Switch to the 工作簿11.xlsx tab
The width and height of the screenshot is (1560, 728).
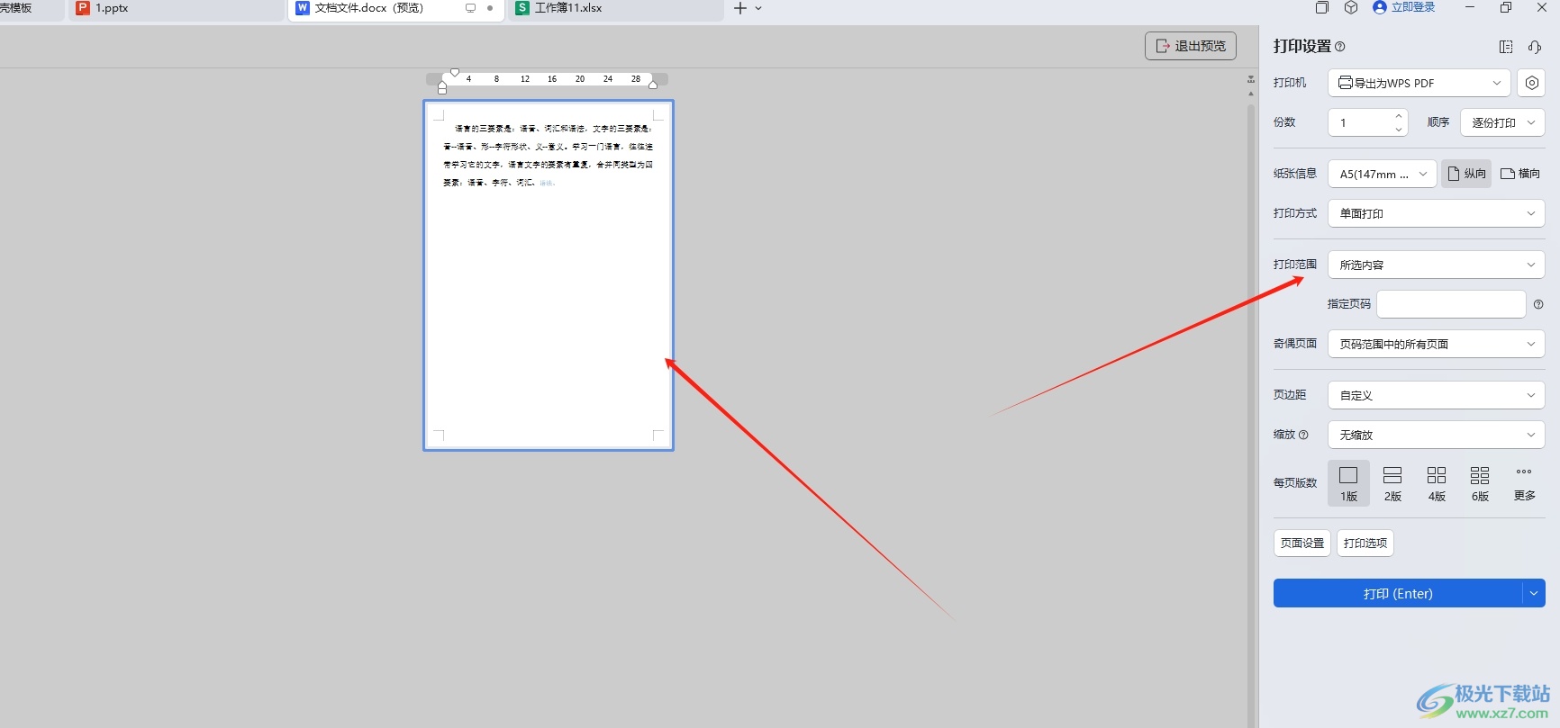[615, 9]
